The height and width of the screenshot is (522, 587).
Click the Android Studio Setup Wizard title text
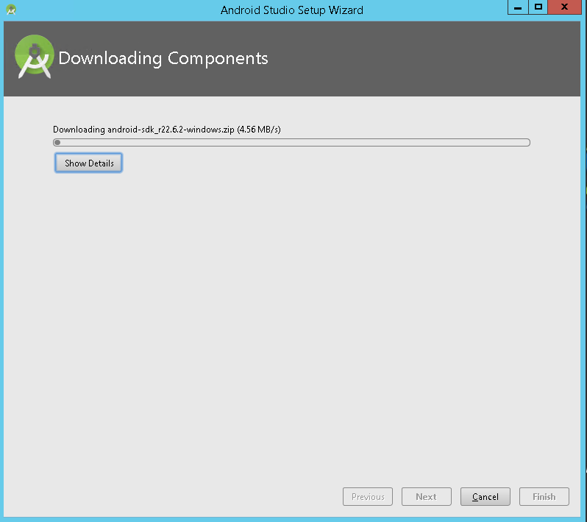click(291, 10)
